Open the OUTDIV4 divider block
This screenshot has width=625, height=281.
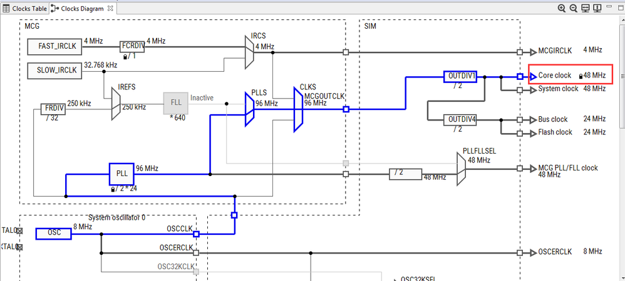pyautogui.click(x=460, y=120)
